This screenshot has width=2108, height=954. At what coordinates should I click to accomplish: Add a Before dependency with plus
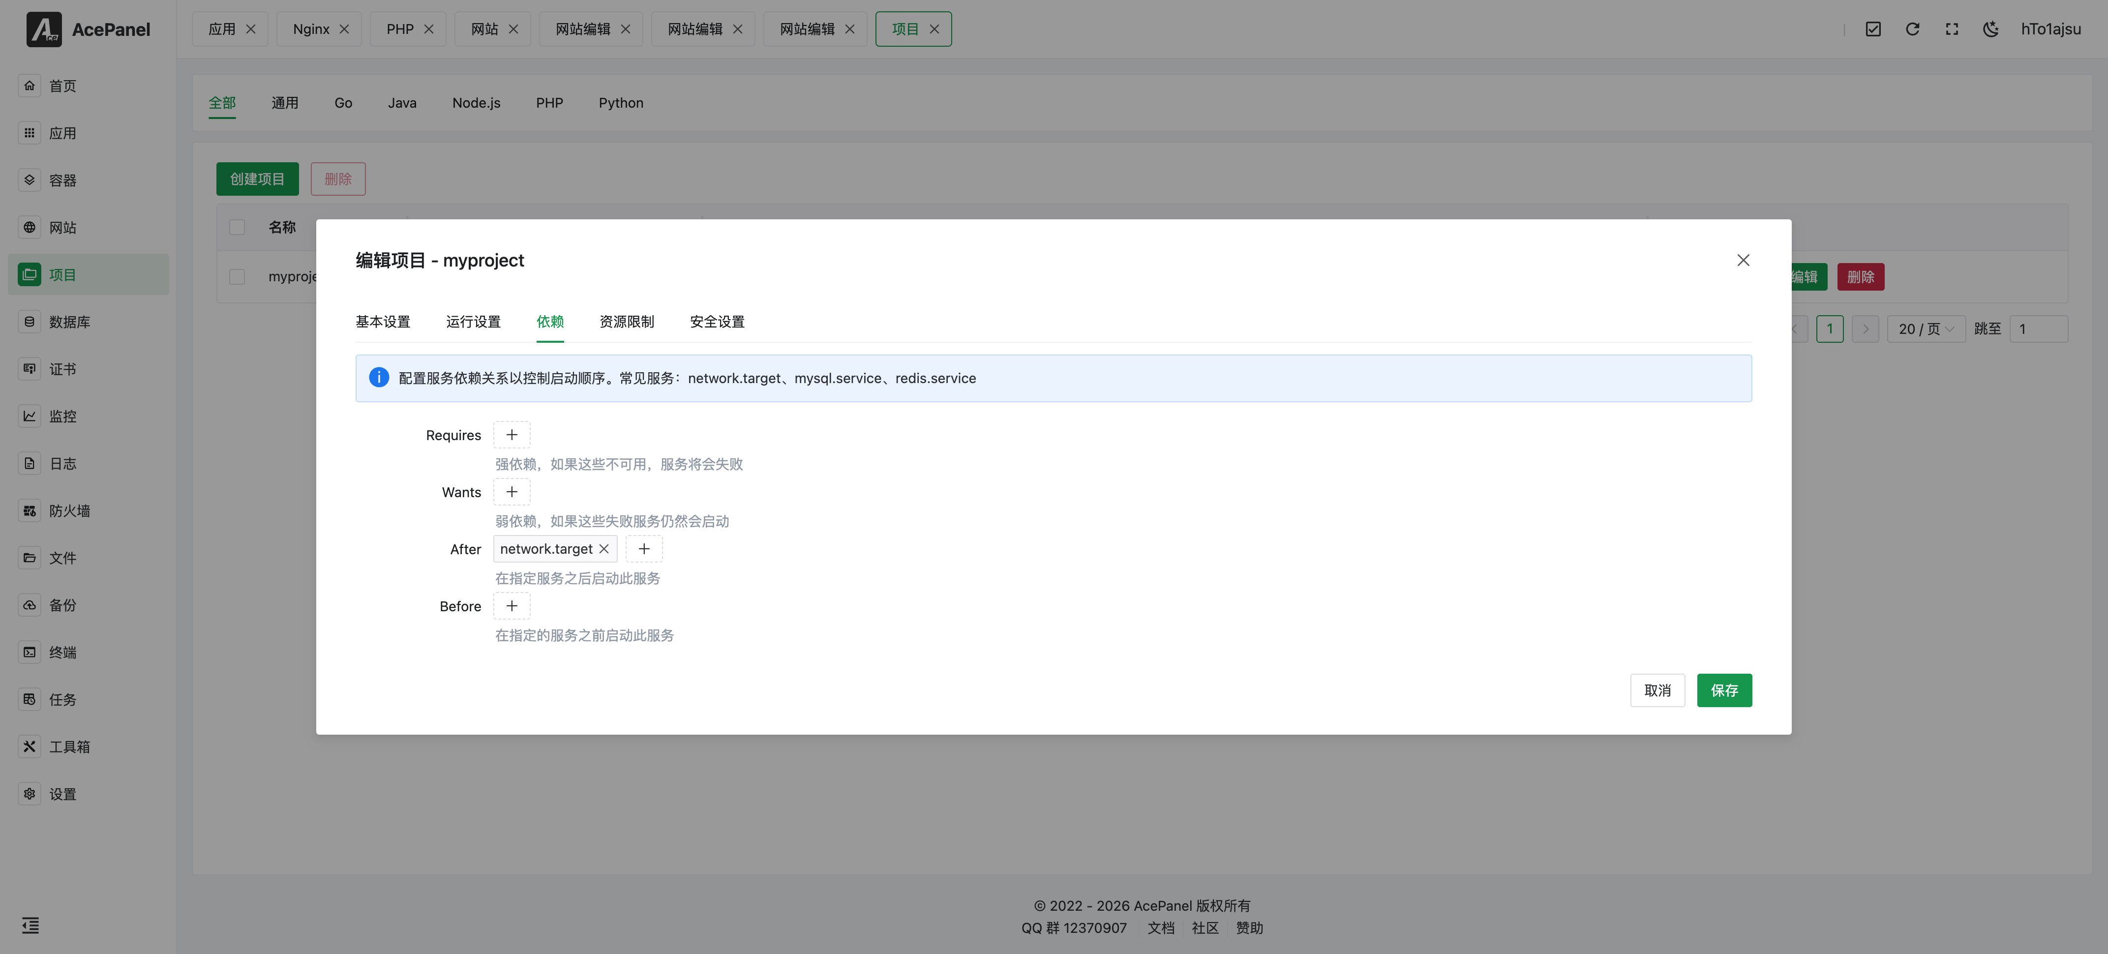point(512,606)
